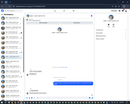Open Monica conversation in list
This screenshot has width=130, height=104.
[x=11, y=91]
